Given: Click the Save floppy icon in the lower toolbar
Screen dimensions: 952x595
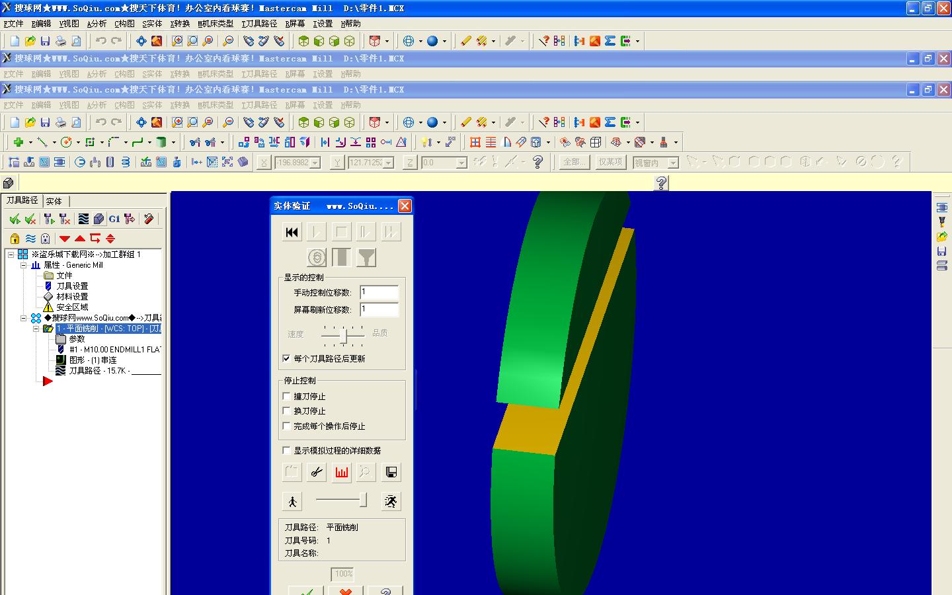Looking at the screenshot, I should click(x=45, y=122).
